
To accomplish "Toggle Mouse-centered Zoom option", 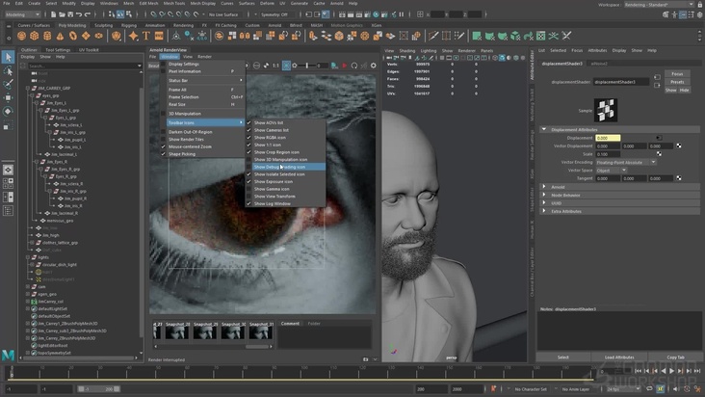I will click(x=190, y=146).
